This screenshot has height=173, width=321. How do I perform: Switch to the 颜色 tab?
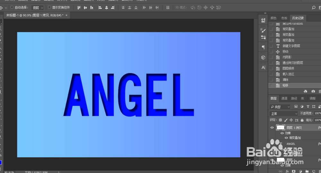[273, 18]
